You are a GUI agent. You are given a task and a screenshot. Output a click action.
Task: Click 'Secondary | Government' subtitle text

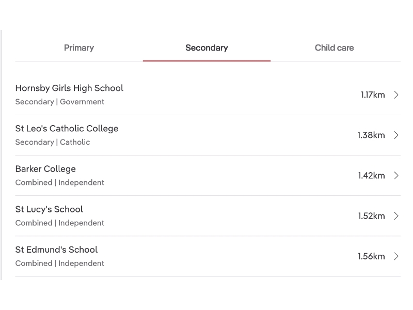(x=60, y=102)
